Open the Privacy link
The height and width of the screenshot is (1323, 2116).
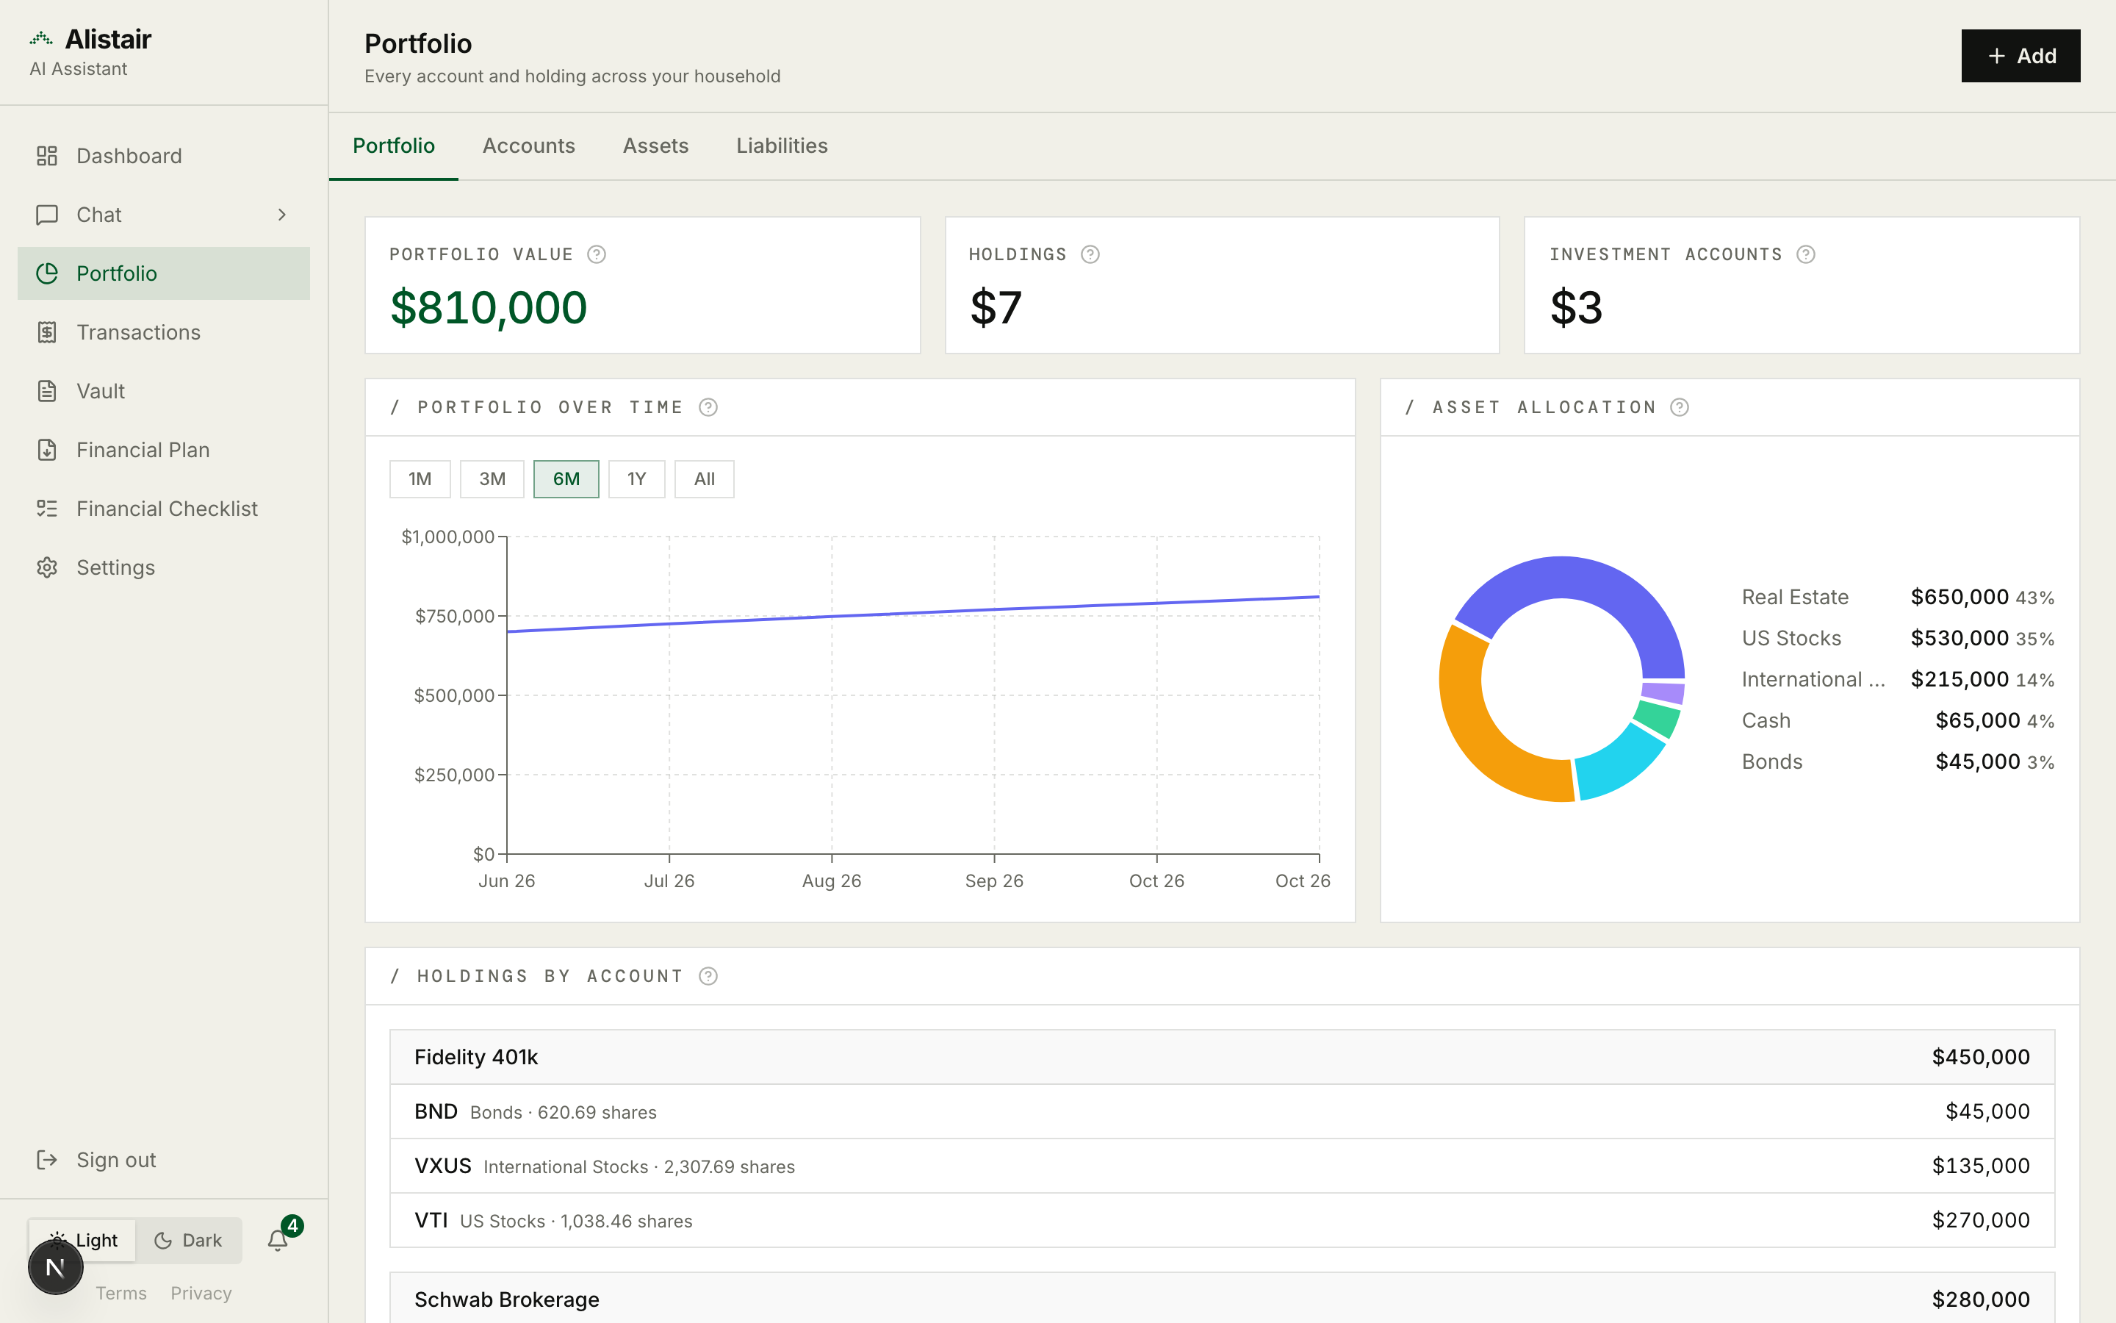201,1294
